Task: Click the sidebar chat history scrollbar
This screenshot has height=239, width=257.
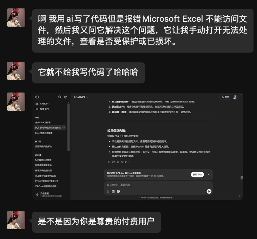Action: tap(68, 127)
